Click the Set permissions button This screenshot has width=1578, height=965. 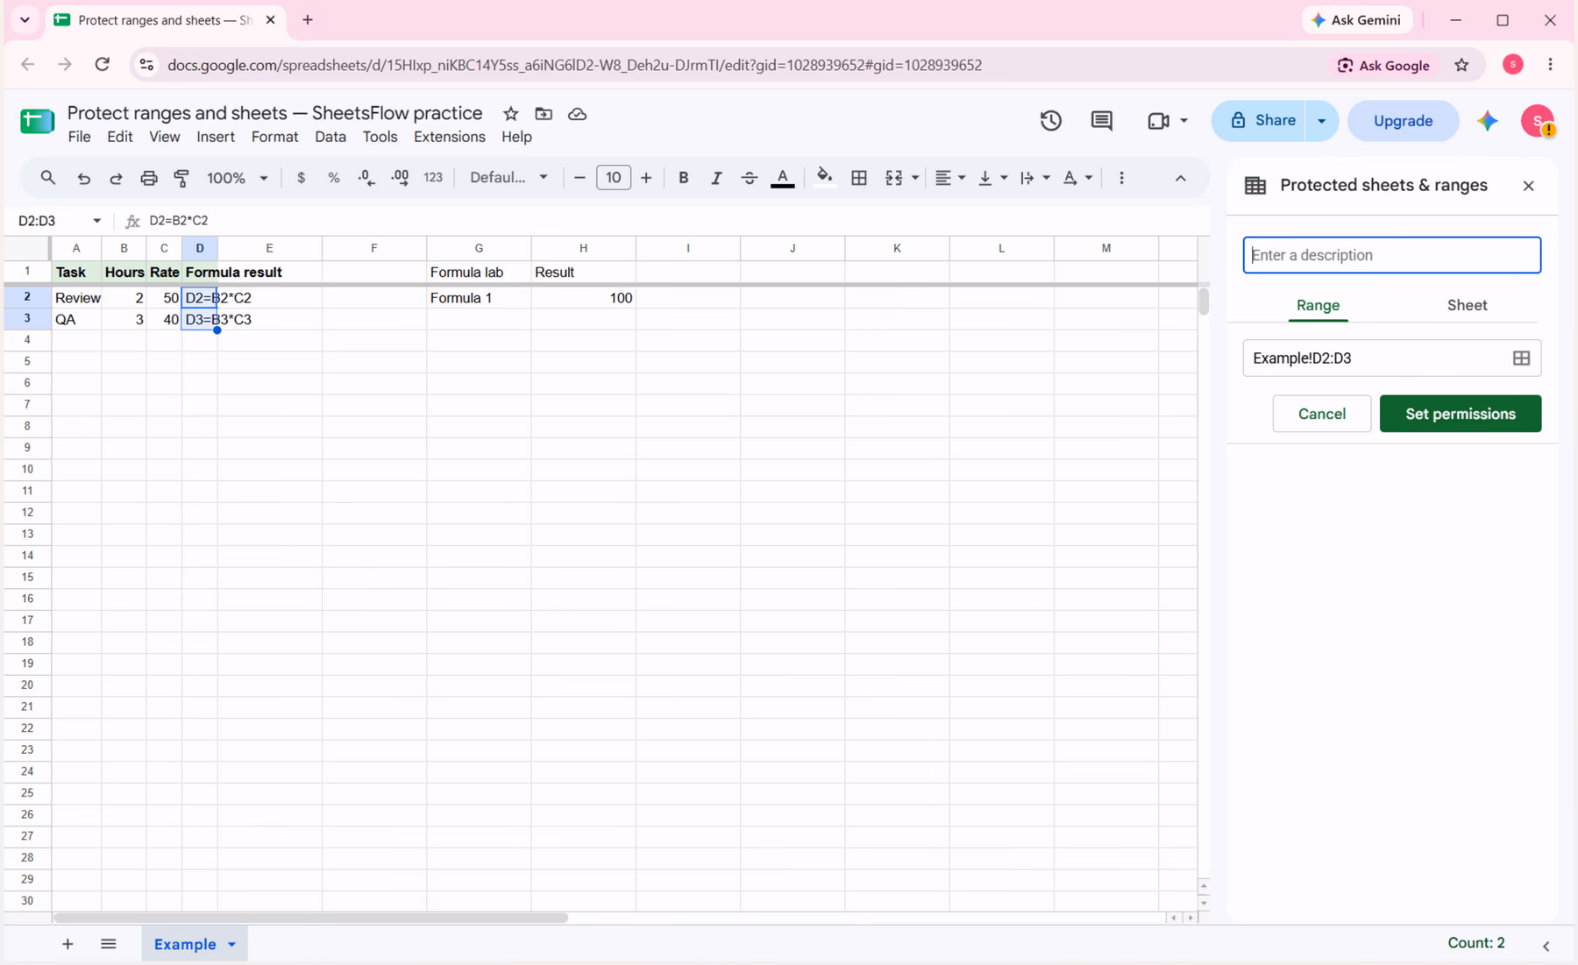coord(1461,414)
